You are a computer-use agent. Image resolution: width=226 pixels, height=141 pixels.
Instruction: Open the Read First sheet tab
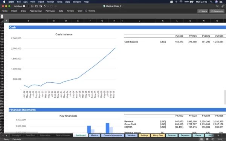[31, 135]
